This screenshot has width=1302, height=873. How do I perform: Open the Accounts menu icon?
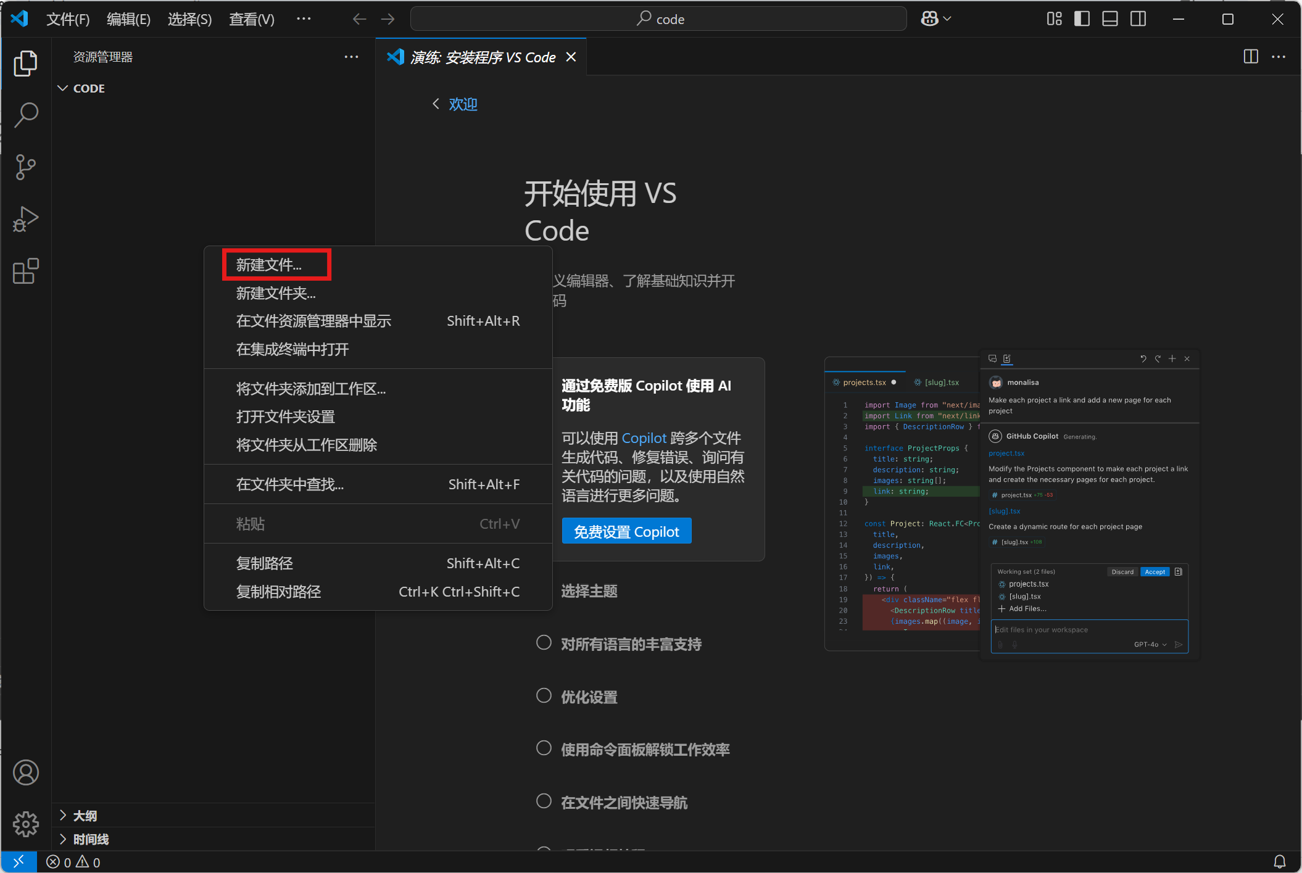[x=25, y=772]
